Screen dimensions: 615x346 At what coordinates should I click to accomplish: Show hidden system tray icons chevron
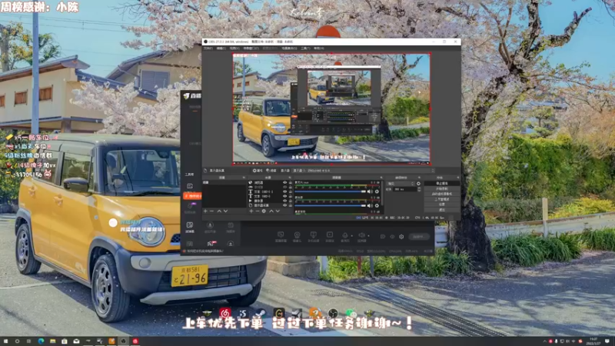tap(544, 341)
